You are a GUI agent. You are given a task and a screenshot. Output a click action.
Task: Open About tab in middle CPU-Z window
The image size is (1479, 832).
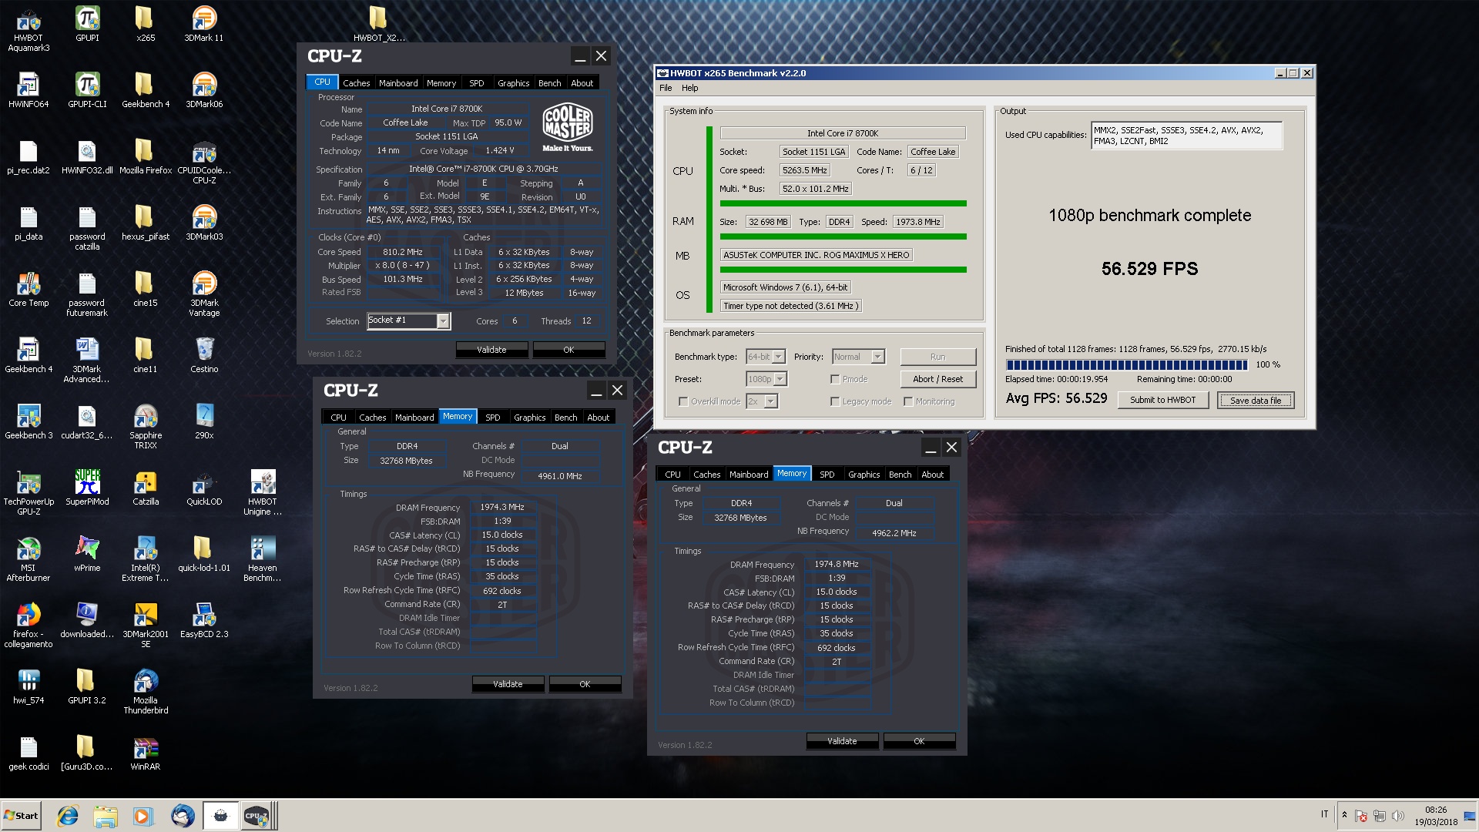(x=599, y=417)
